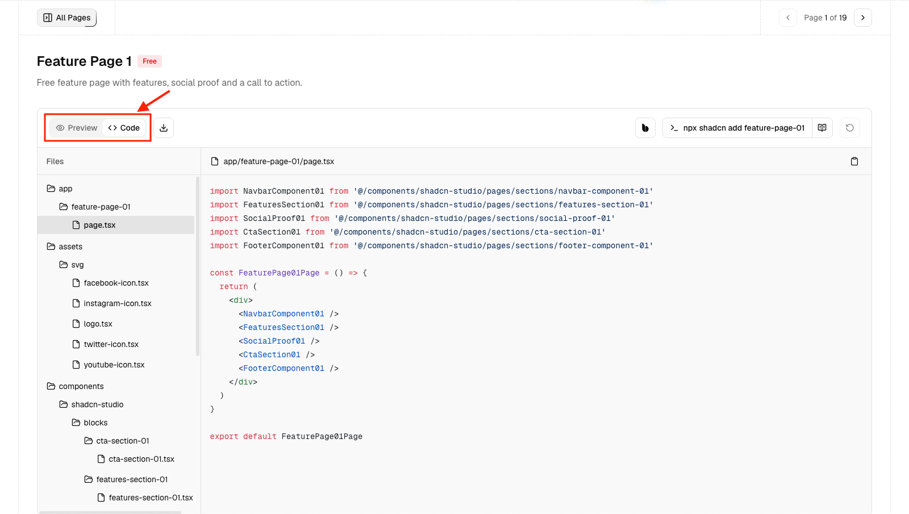Click the Free badge

149,61
